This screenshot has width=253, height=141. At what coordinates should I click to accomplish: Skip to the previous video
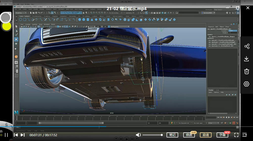point(16,135)
